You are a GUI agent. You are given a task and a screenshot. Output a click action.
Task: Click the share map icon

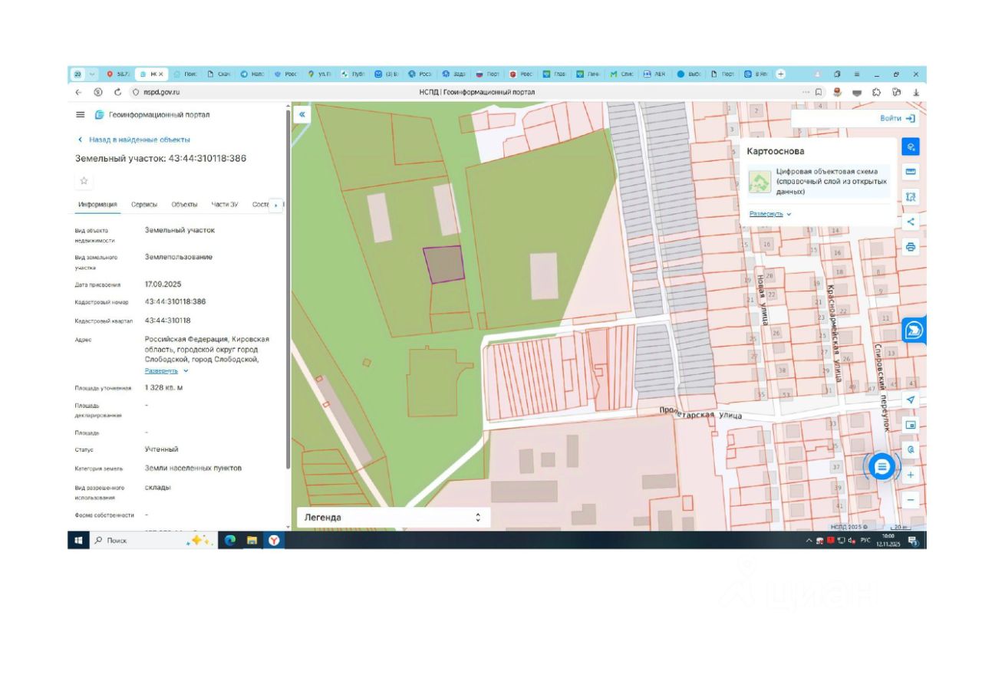911,222
